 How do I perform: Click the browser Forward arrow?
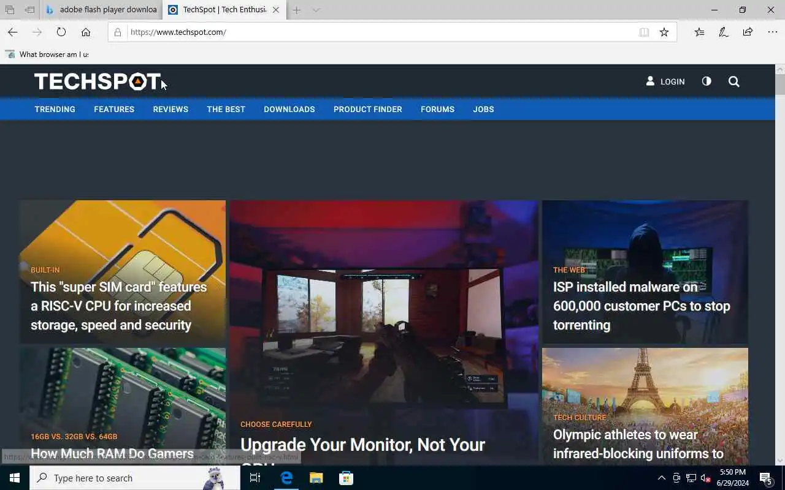tap(37, 32)
